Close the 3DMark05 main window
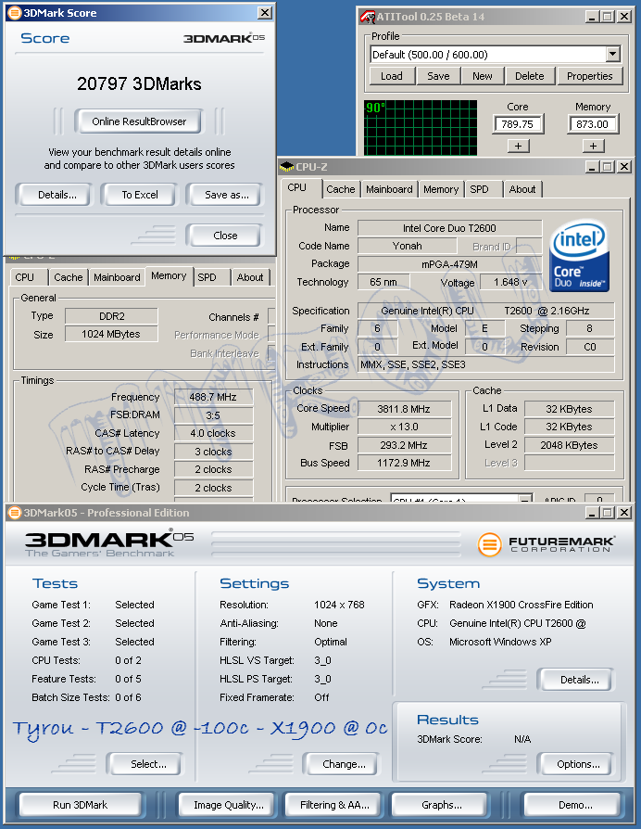This screenshot has width=641, height=829. 624,512
